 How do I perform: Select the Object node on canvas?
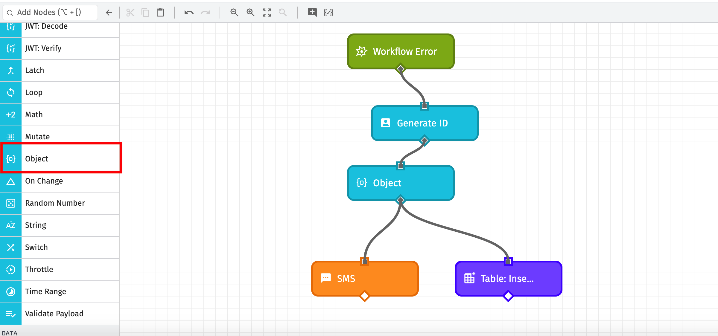pyautogui.click(x=401, y=183)
